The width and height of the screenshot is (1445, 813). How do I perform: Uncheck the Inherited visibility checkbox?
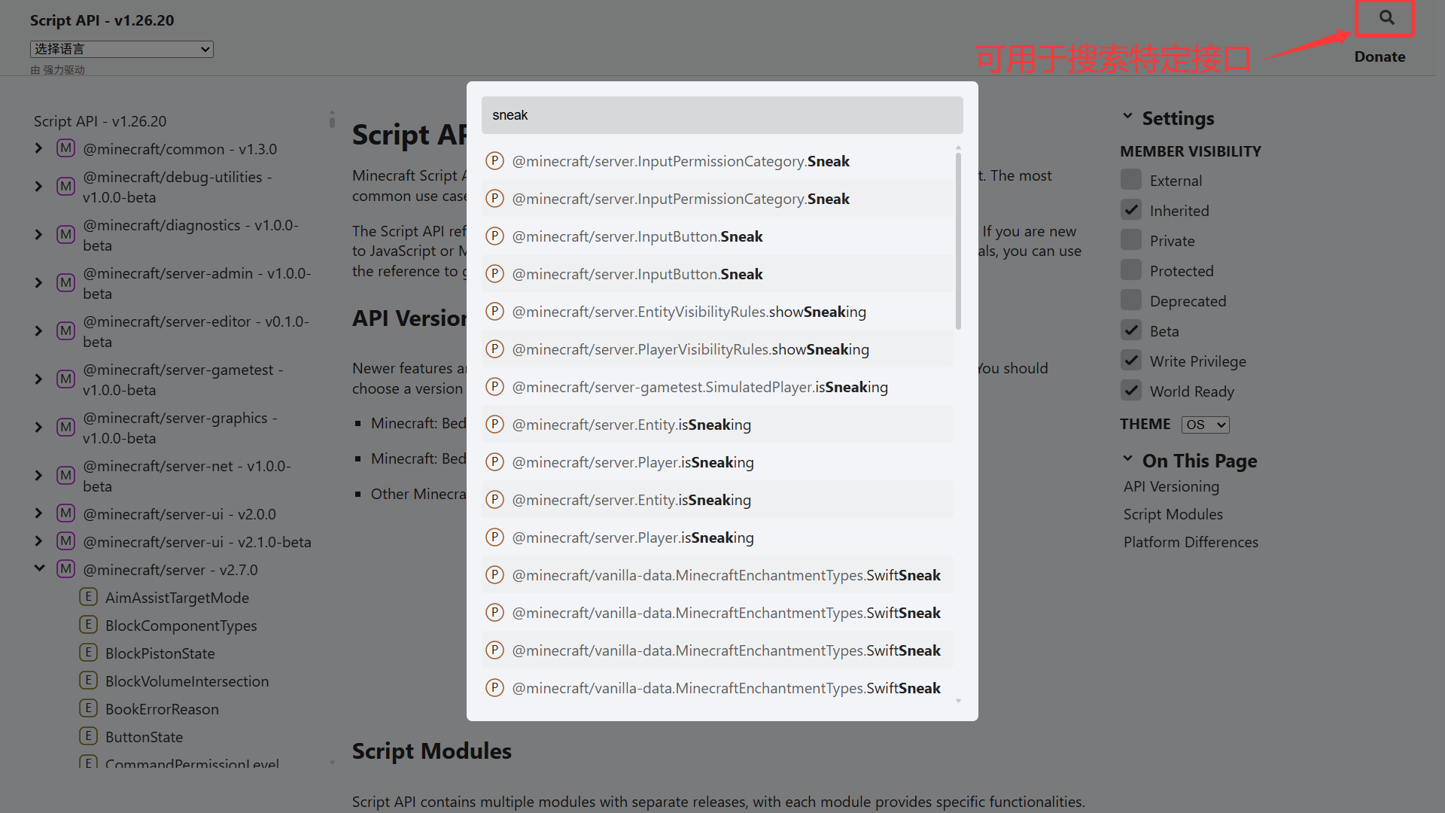point(1131,210)
